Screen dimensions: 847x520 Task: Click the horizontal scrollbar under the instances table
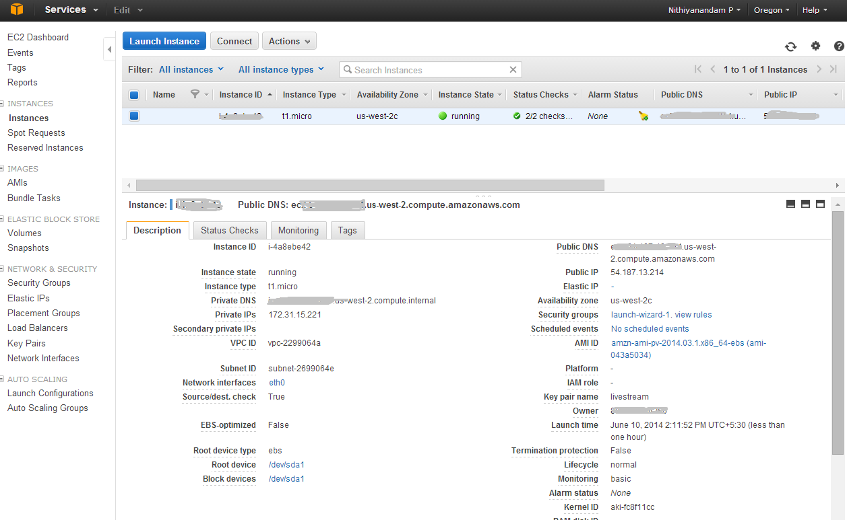pyautogui.click(x=370, y=185)
